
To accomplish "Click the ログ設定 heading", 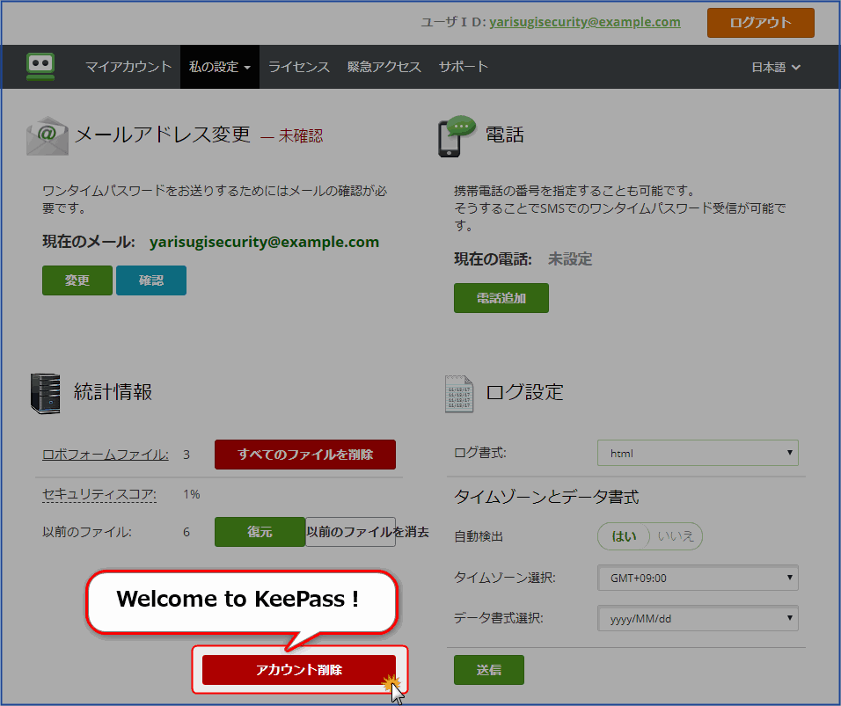I will pyautogui.click(x=524, y=392).
